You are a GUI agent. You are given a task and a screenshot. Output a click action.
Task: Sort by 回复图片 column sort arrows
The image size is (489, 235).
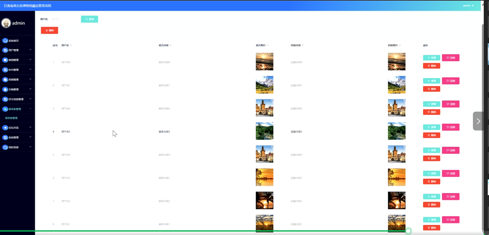(x=400, y=45)
